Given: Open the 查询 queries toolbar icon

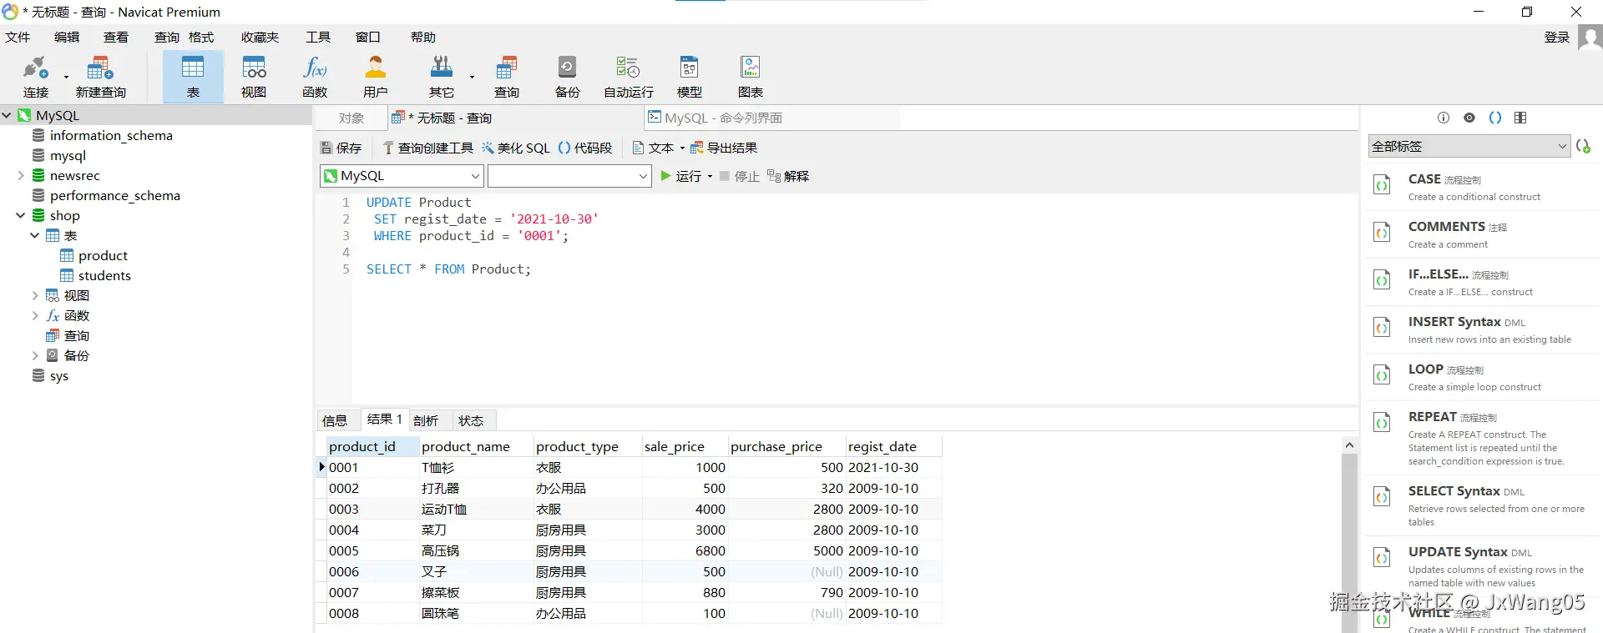Looking at the screenshot, I should (x=507, y=77).
